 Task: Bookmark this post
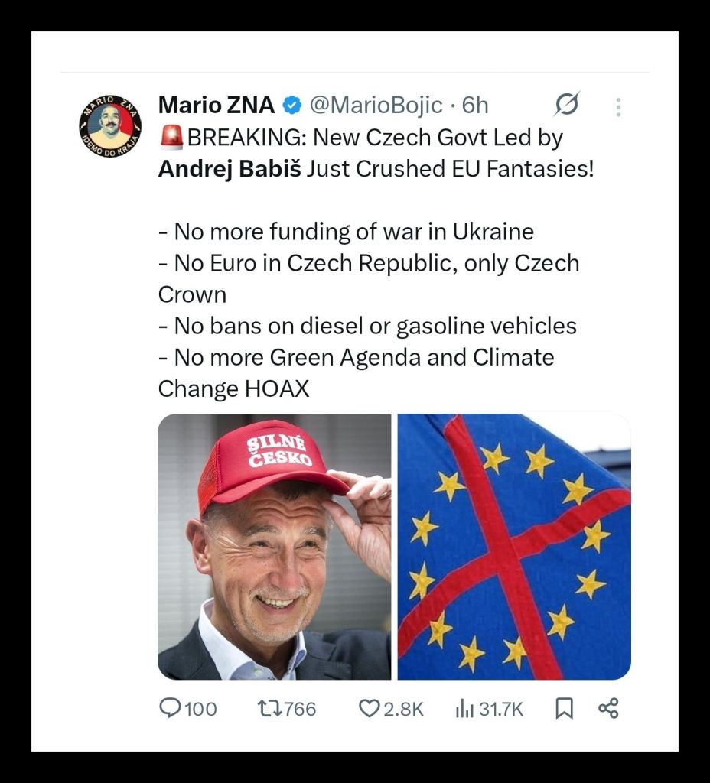click(564, 709)
